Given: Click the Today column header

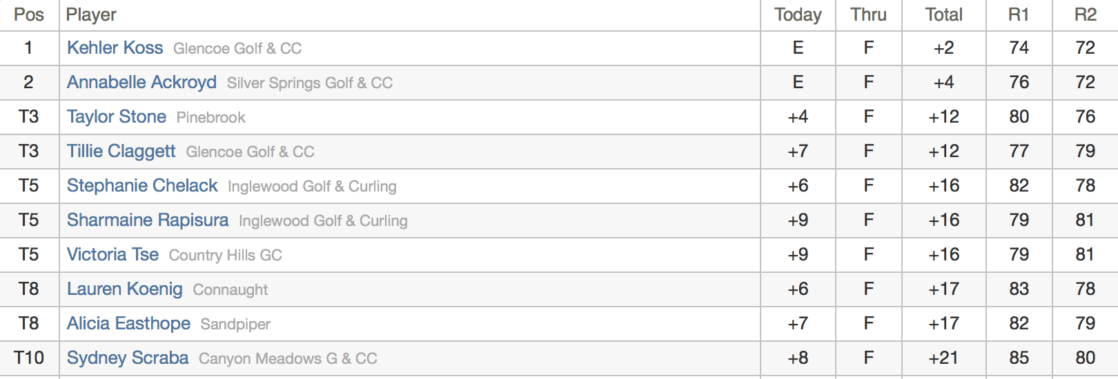Looking at the screenshot, I should [798, 14].
